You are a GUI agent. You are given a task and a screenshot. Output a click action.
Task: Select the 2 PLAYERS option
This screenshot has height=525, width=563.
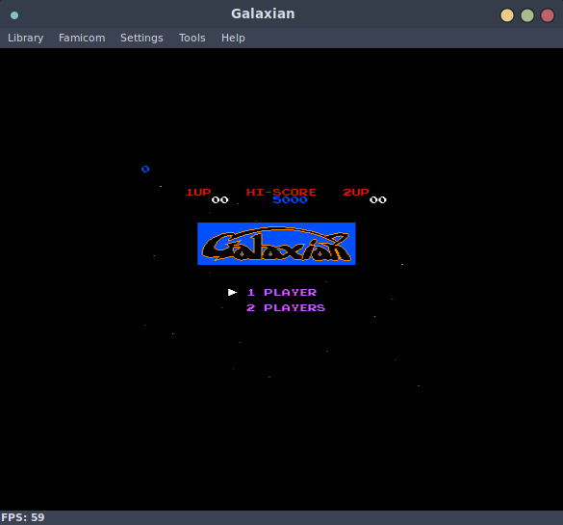(286, 308)
